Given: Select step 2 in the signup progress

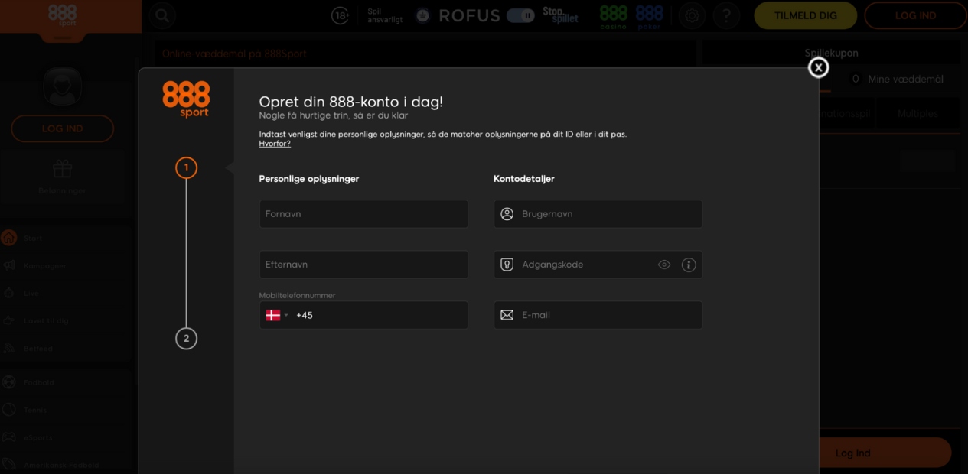Looking at the screenshot, I should click(186, 339).
